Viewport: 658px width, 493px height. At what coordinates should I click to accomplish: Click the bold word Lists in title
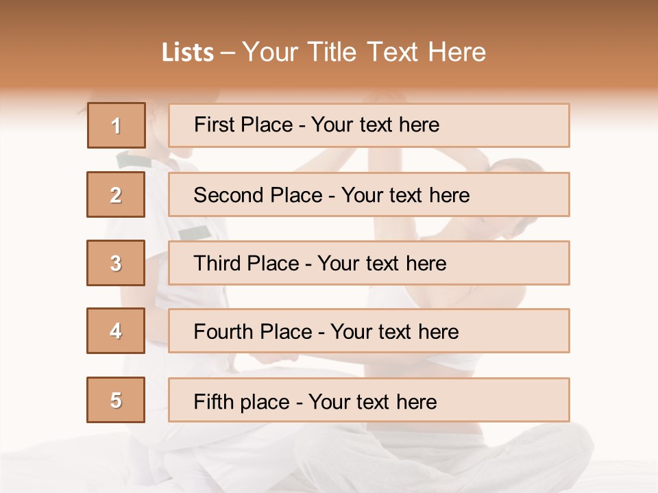pyautogui.click(x=188, y=53)
